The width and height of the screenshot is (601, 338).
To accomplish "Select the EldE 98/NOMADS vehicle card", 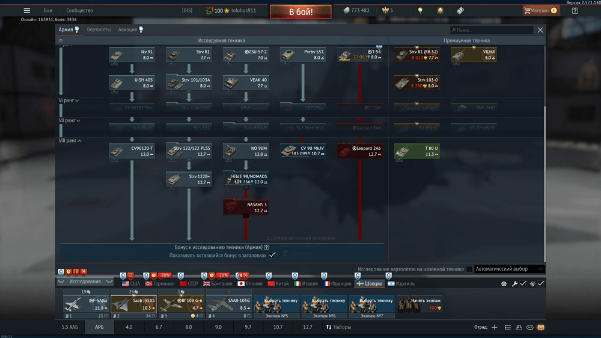I will [x=246, y=179].
